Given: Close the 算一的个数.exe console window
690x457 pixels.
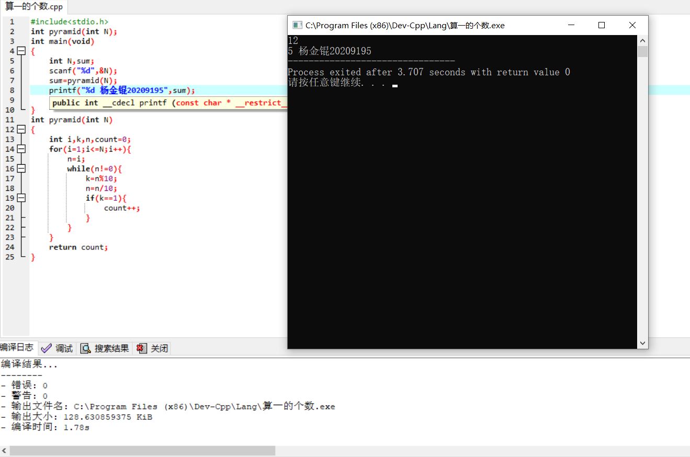Looking at the screenshot, I should pyautogui.click(x=632, y=25).
